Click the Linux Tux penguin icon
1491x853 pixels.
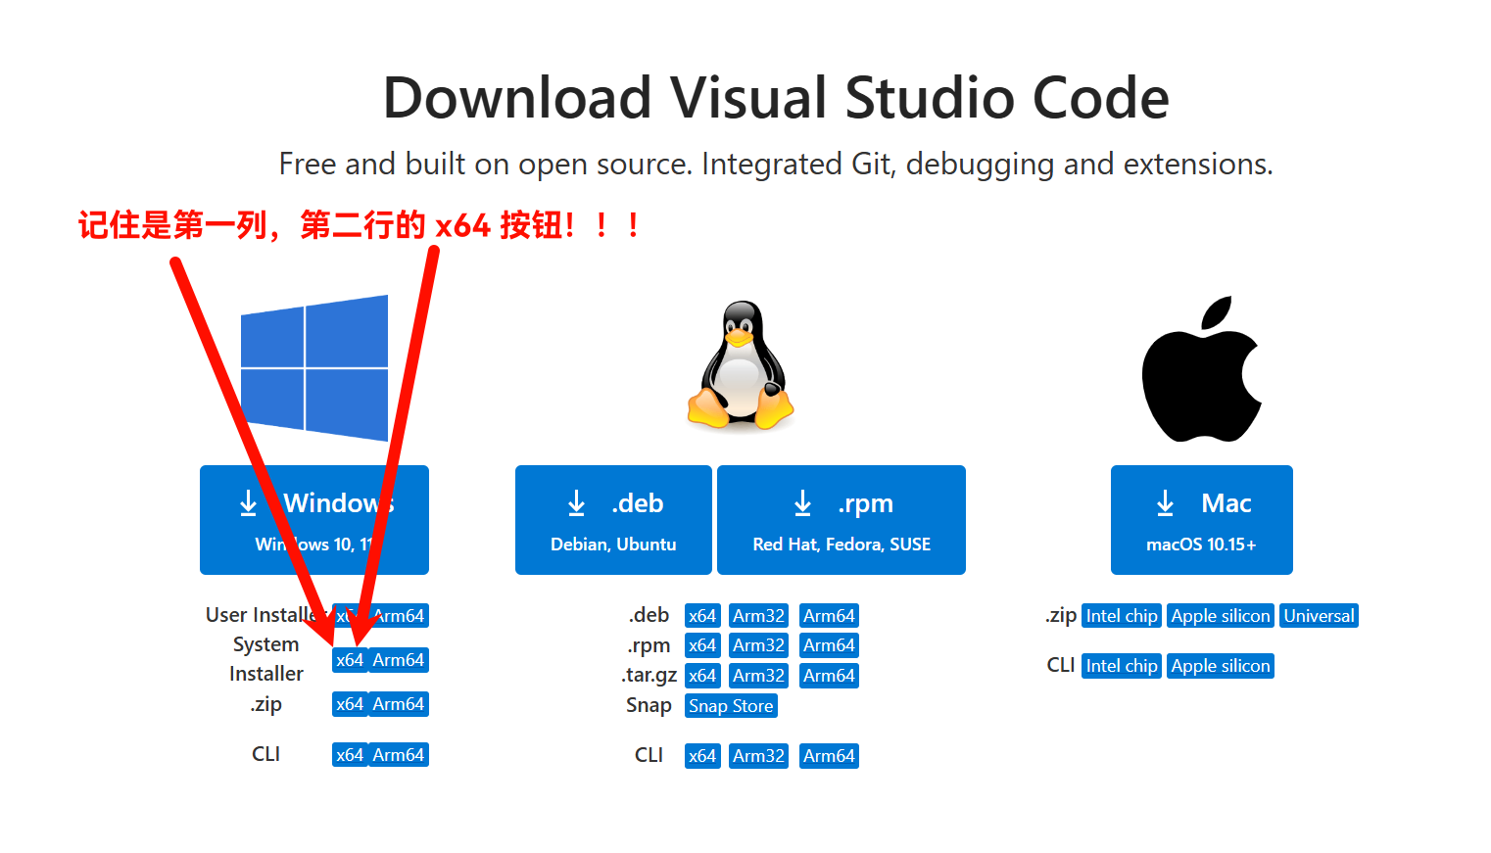pos(741,365)
